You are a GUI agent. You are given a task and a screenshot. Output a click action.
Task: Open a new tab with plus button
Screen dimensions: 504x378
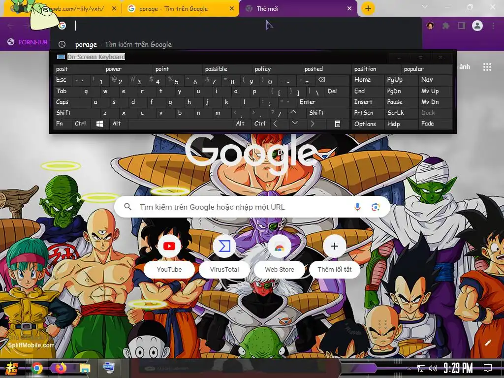(x=368, y=8)
